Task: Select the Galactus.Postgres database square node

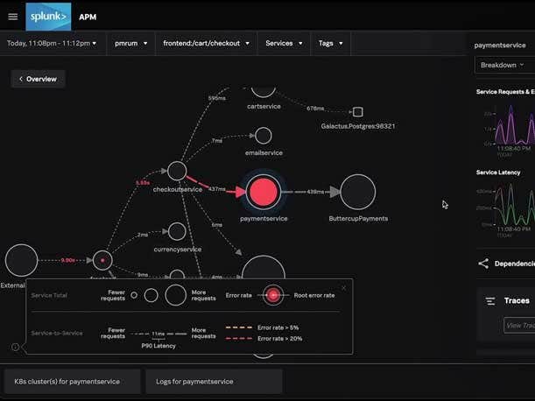Action: coord(357,111)
